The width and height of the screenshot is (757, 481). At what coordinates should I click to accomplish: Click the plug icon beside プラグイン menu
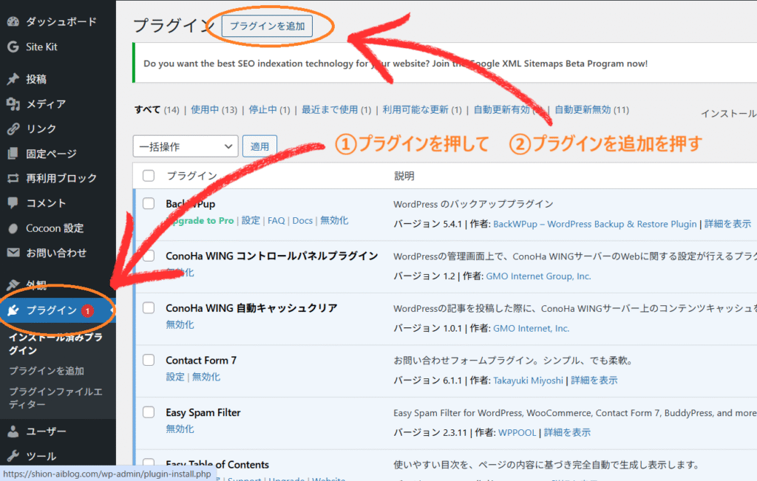13,310
